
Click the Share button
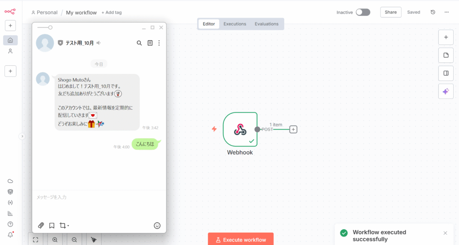click(390, 12)
